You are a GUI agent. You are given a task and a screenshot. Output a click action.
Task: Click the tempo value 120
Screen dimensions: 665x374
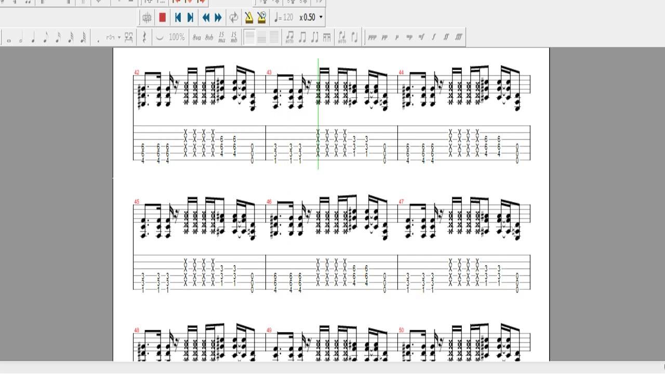(x=287, y=18)
